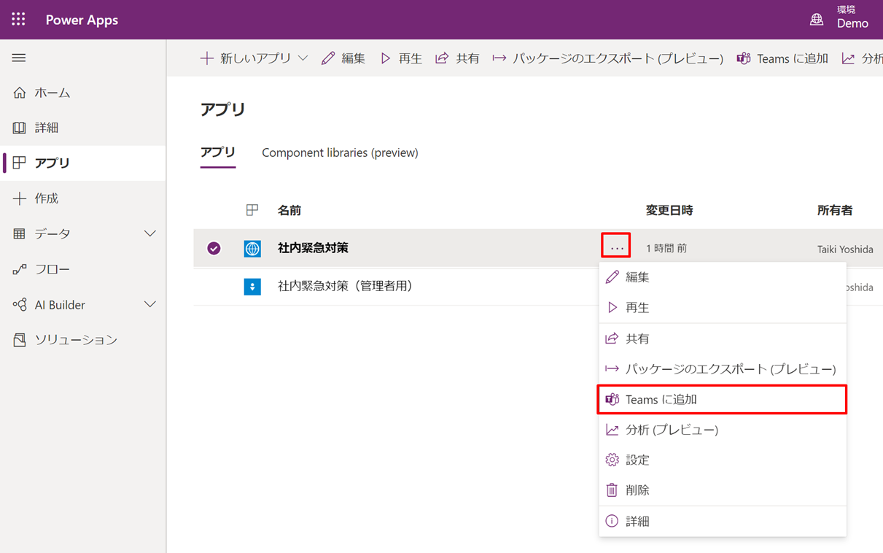Click Teams に追加 in the top toolbar

pyautogui.click(x=782, y=58)
